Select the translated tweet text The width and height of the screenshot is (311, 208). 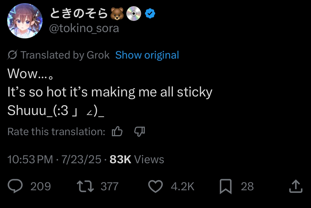pos(110,92)
